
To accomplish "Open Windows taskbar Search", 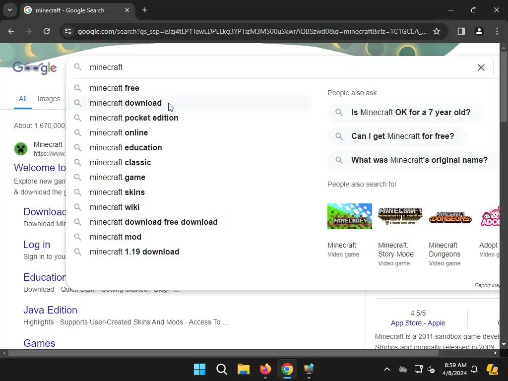I will pyautogui.click(x=222, y=369).
